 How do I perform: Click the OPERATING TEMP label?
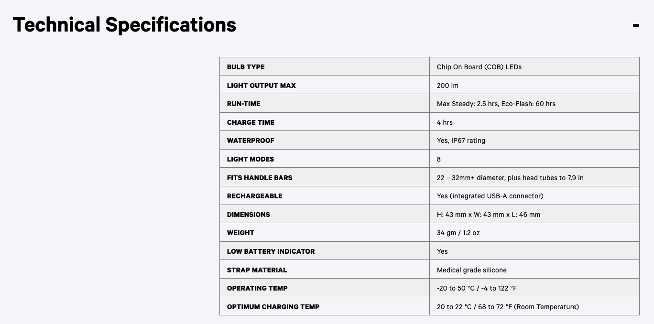click(257, 288)
